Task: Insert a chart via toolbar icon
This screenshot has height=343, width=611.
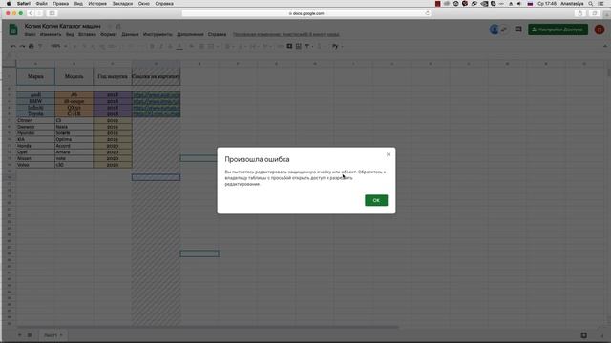Action: tap(299, 46)
